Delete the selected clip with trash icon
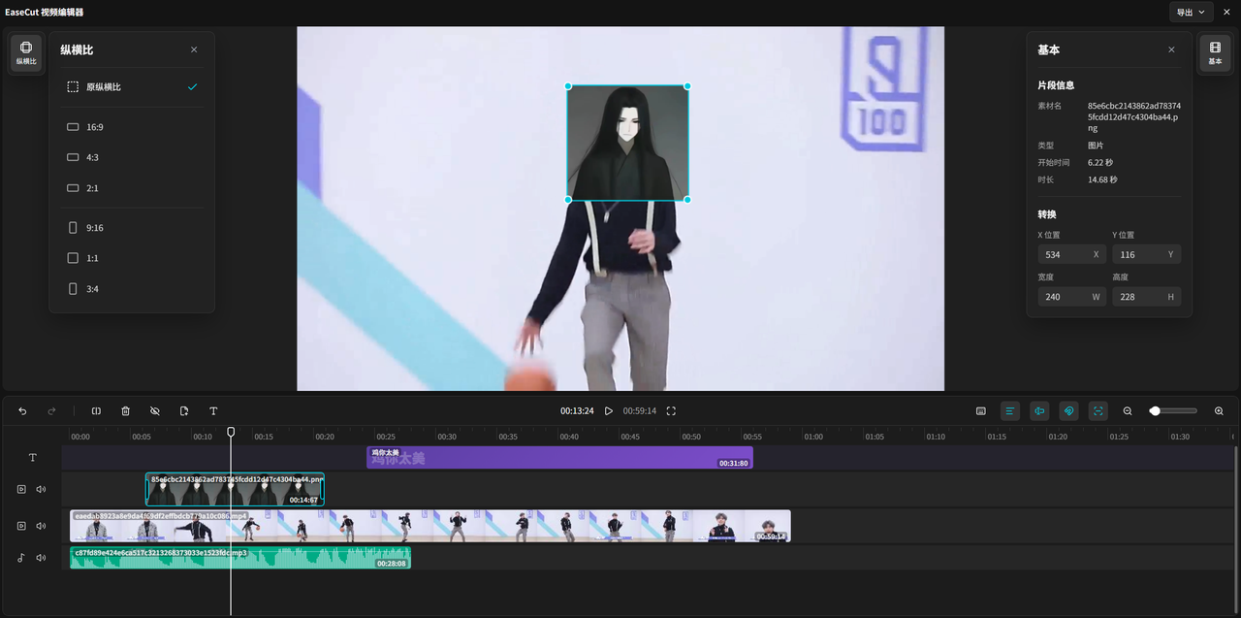This screenshot has height=618, width=1241. point(125,411)
